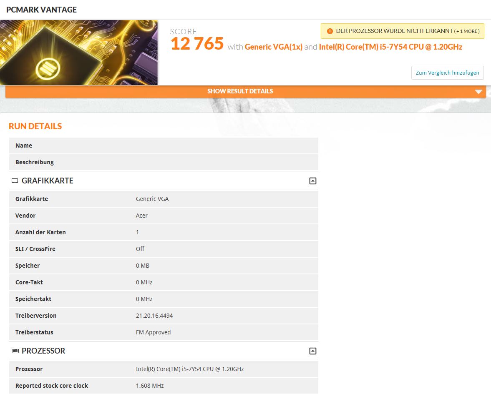Click Zum Vergleich hinzufügen button

click(x=447, y=73)
